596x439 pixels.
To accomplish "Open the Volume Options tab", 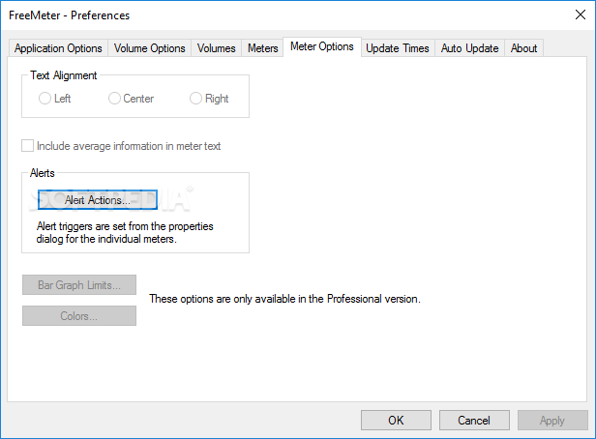I will pyautogui.click(x=149, y=48).
